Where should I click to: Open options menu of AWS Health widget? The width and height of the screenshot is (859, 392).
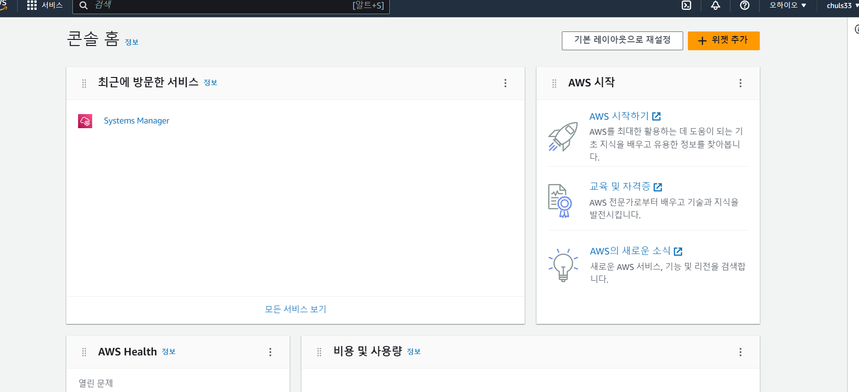click(270, 352)
